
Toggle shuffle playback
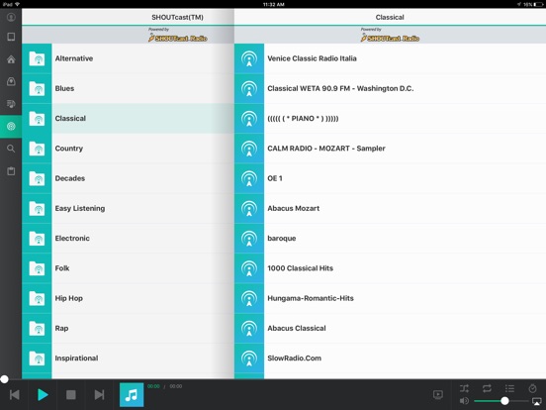point(464,388)
